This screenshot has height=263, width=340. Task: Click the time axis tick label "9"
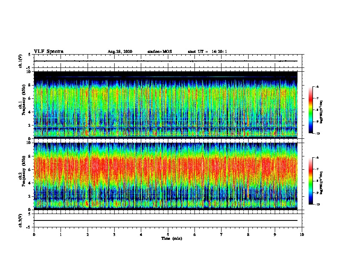[275, 235]
